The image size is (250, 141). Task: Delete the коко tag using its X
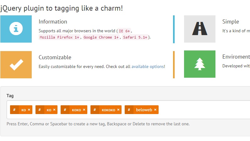point(84,110)
